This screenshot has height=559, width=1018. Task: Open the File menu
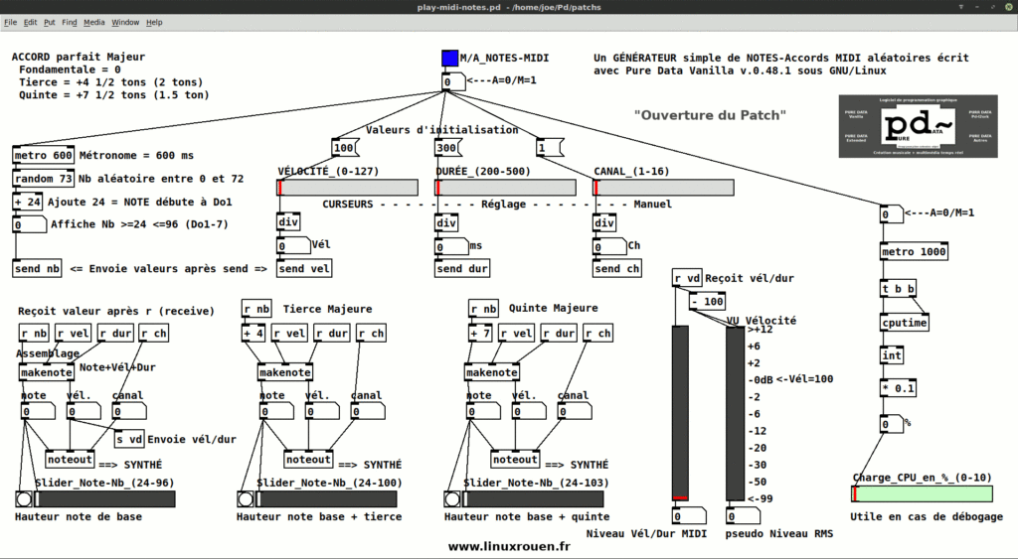tap(10, 22)
